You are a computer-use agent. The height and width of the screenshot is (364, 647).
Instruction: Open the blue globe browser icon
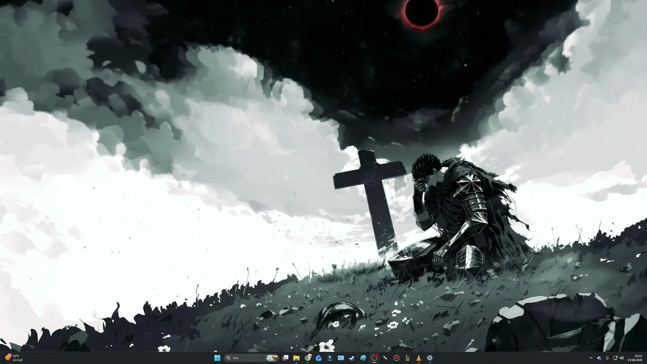[363, 358]
